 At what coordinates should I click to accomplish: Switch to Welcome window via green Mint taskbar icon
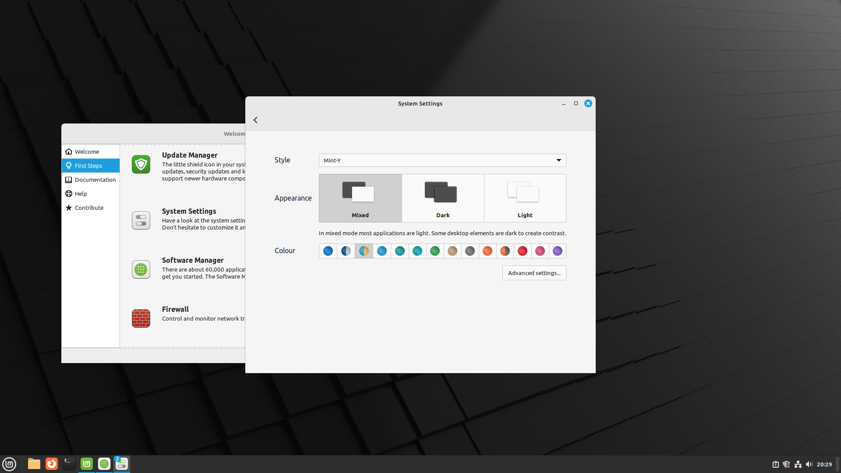87,464
